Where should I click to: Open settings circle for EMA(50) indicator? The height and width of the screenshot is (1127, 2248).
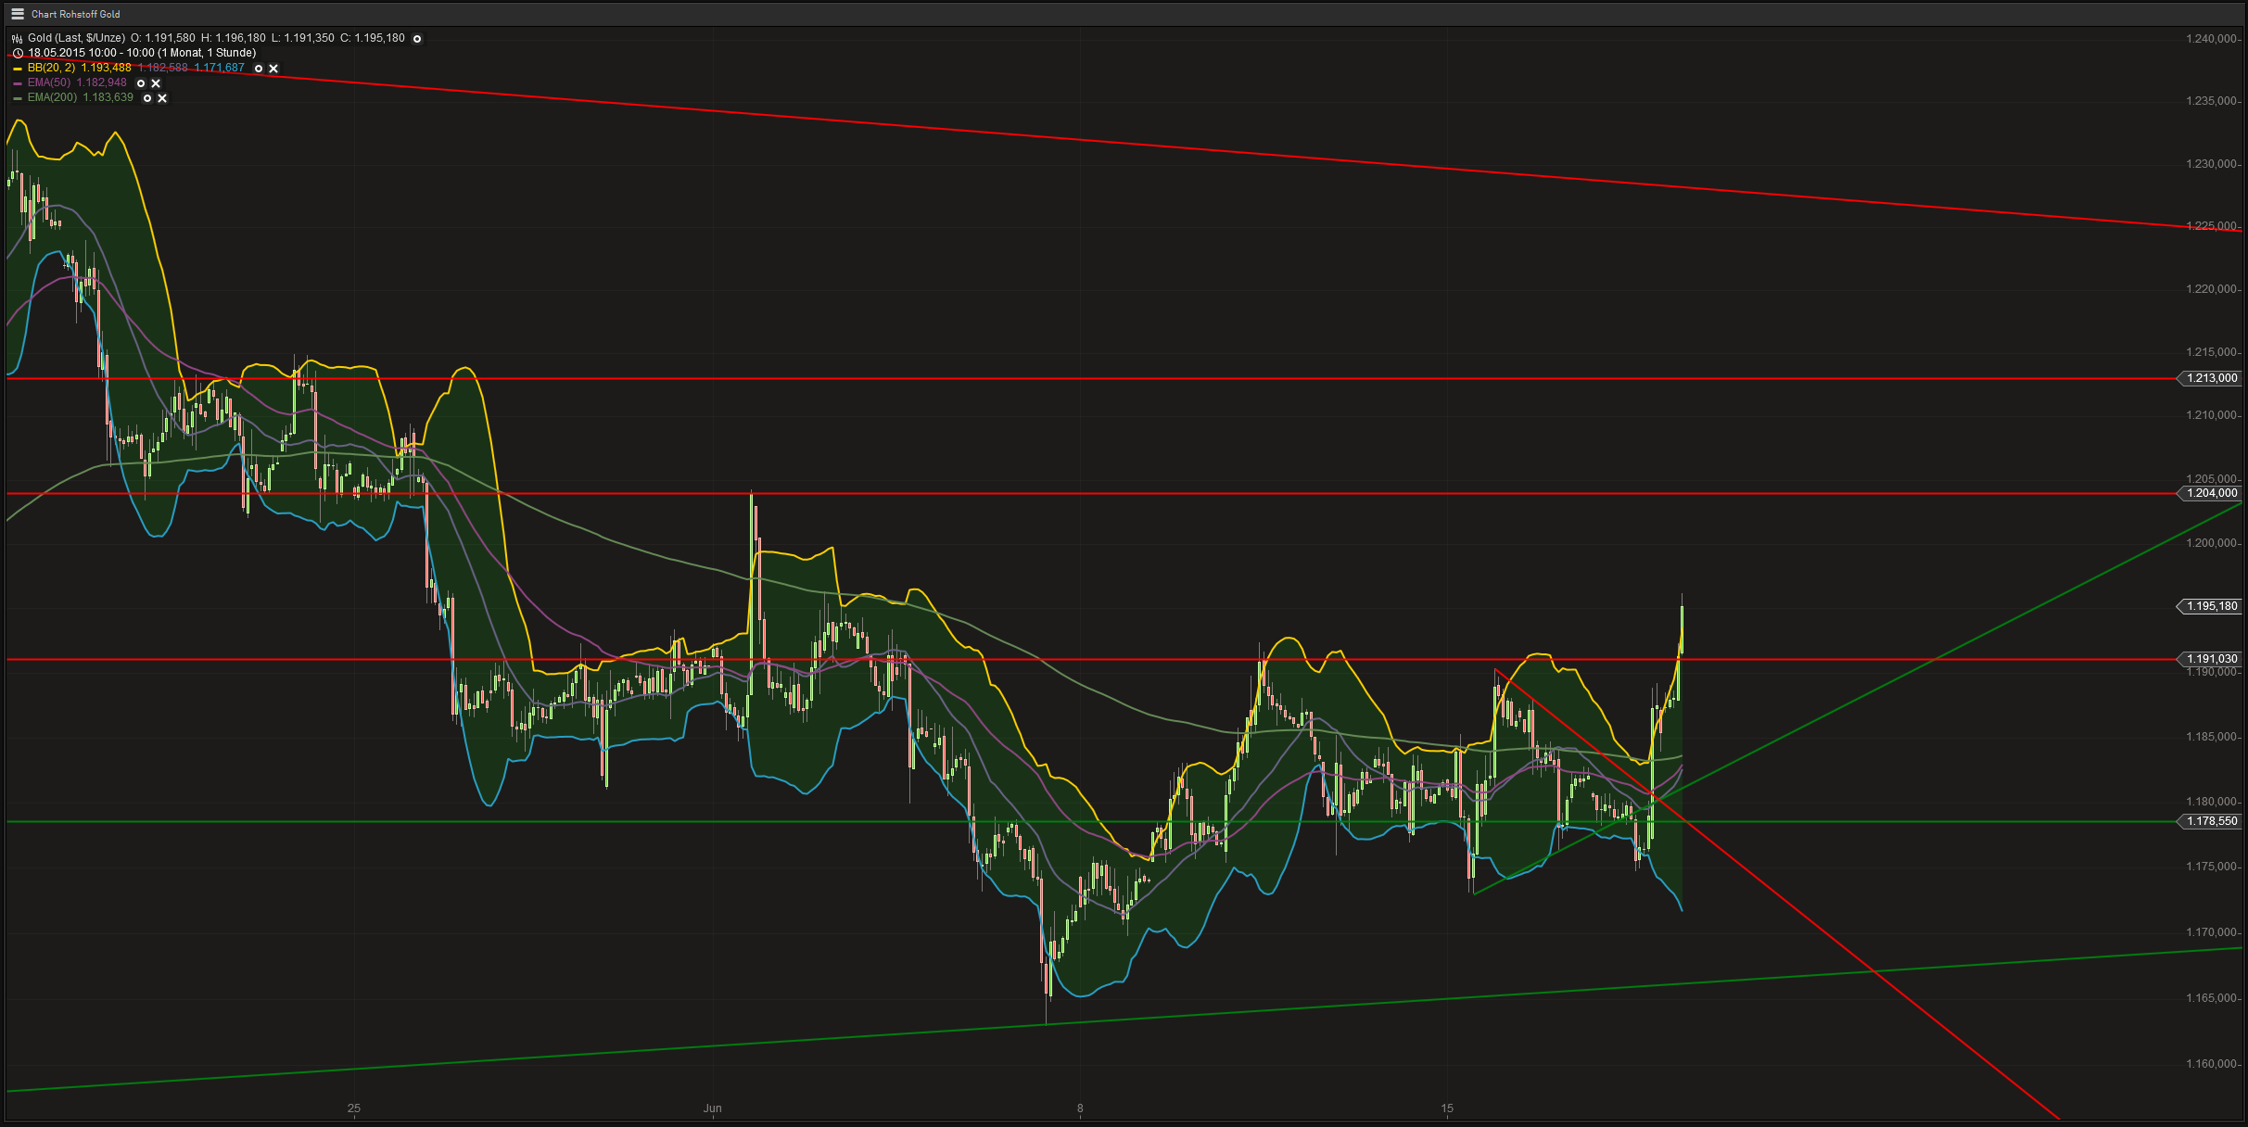(x=141, y=83)
